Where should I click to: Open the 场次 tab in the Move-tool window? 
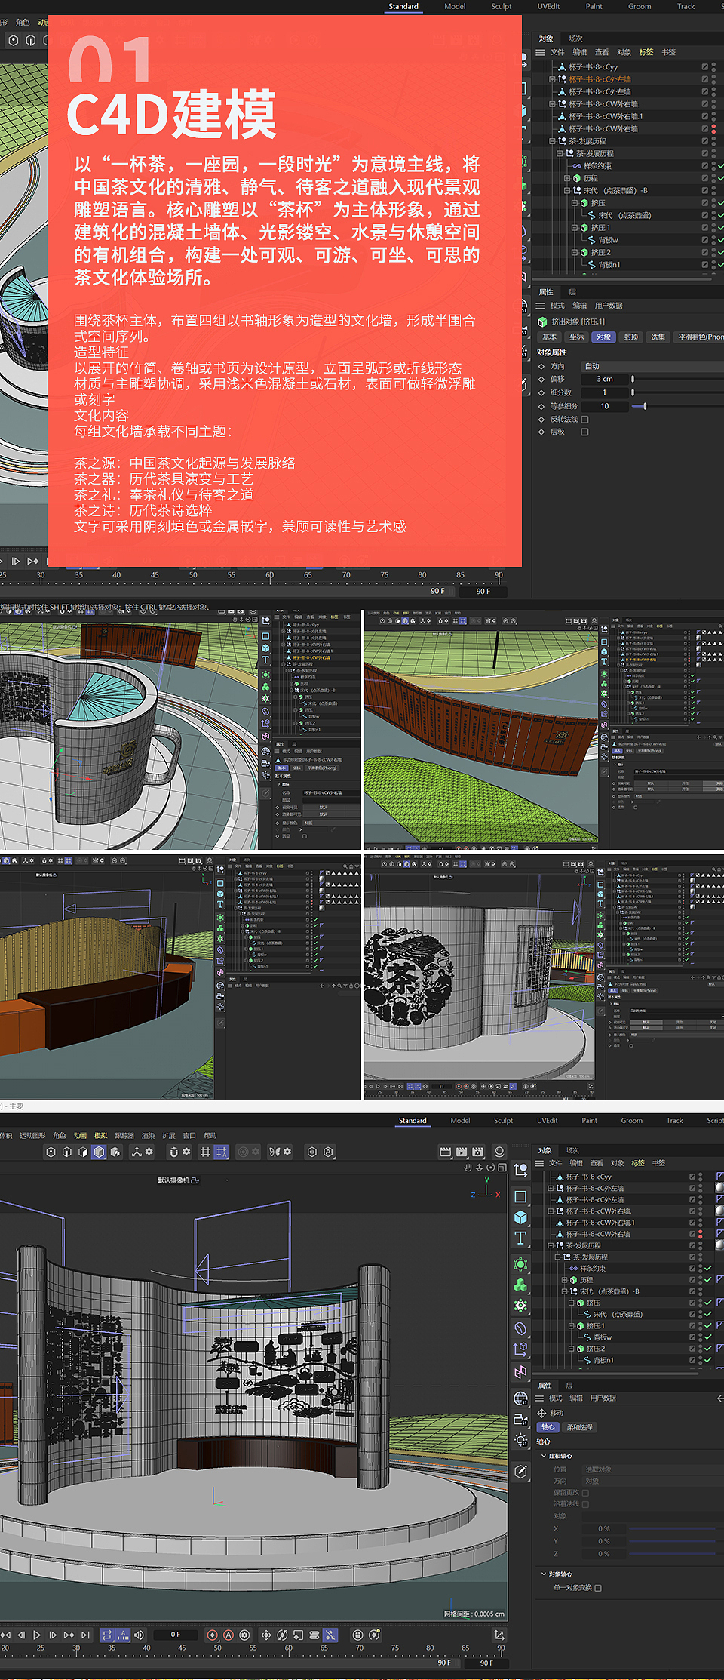point(572,1151)
